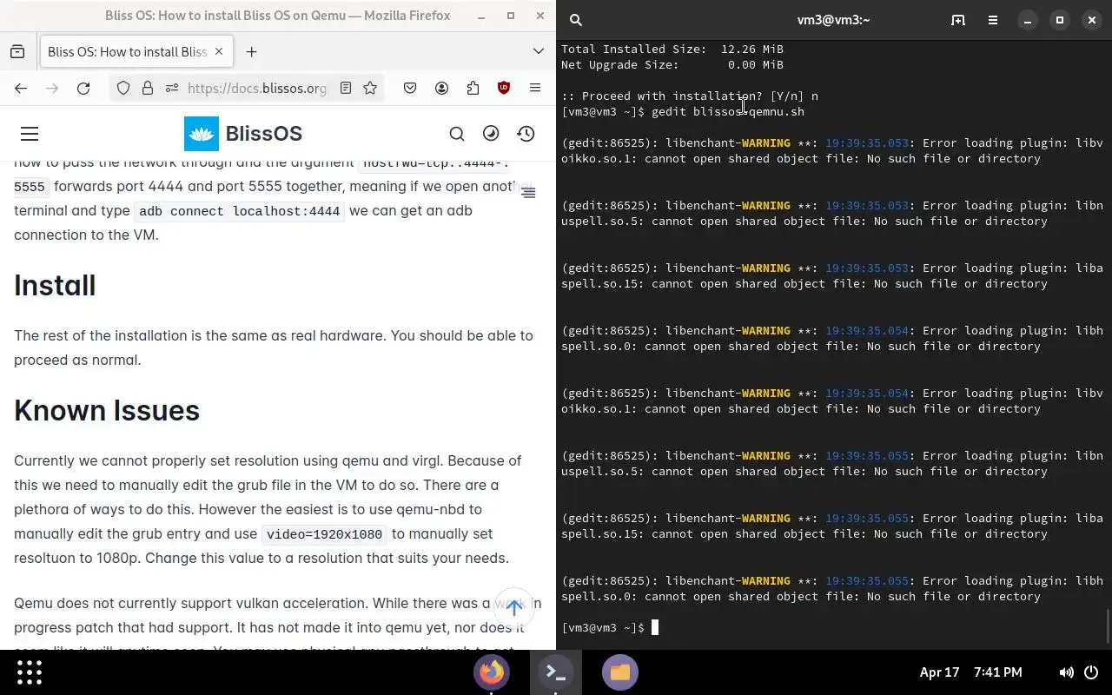Bookmark this page with star
The width and height of the screenshot is (1112, 695).
370,88
